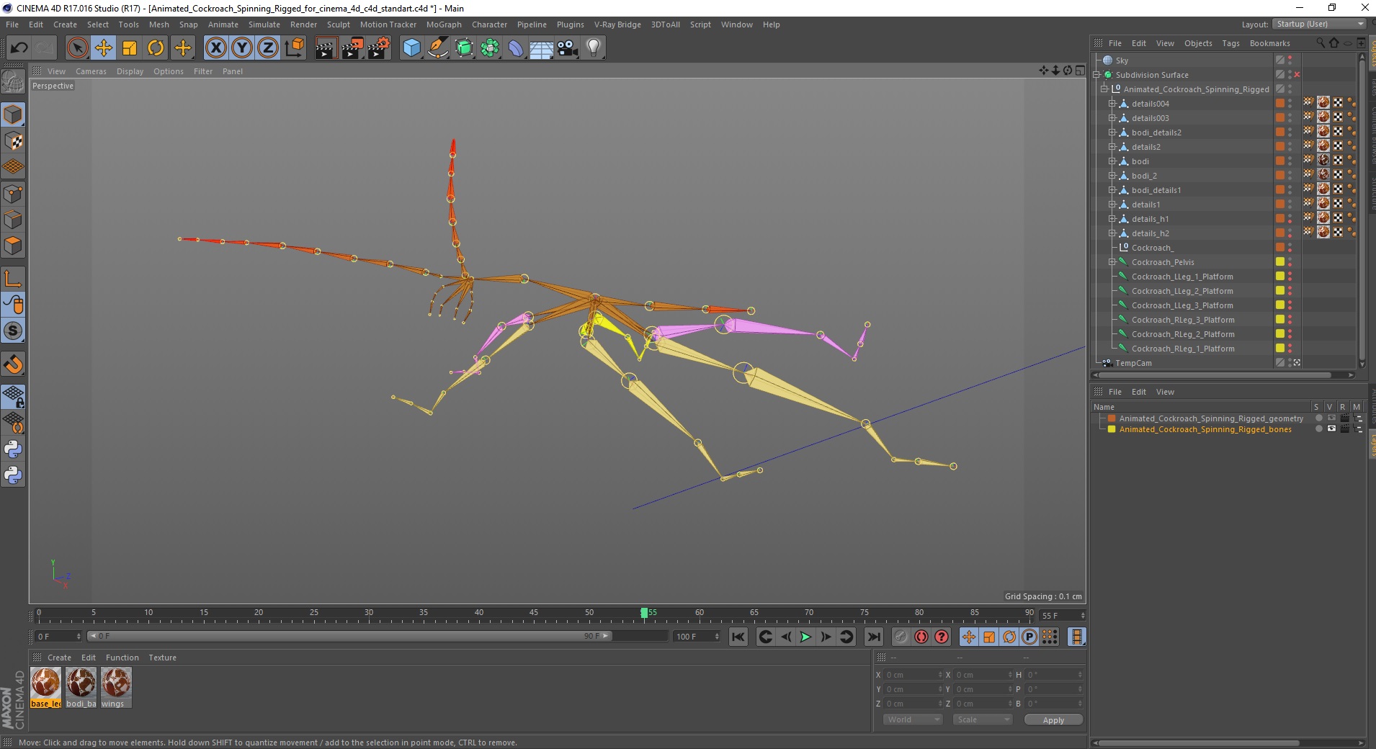Open material manager Texture menu
The height and width of the screenshot is (749, 1376).
[x=162, y=658]
